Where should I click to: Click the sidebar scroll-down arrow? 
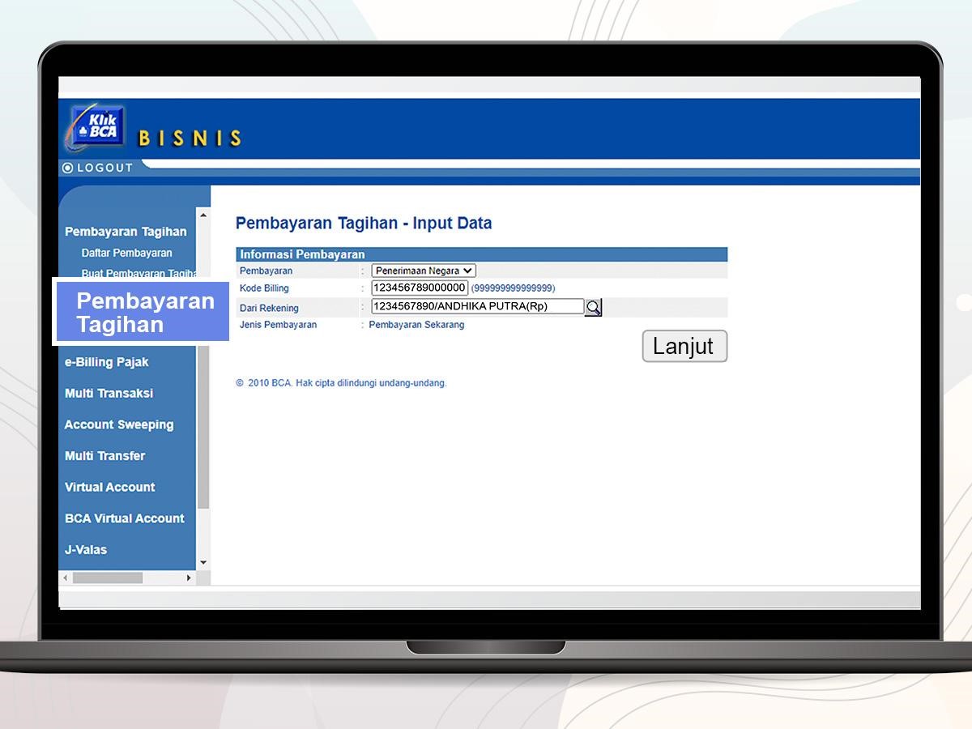pyautogui.click(x=203, y=562)
